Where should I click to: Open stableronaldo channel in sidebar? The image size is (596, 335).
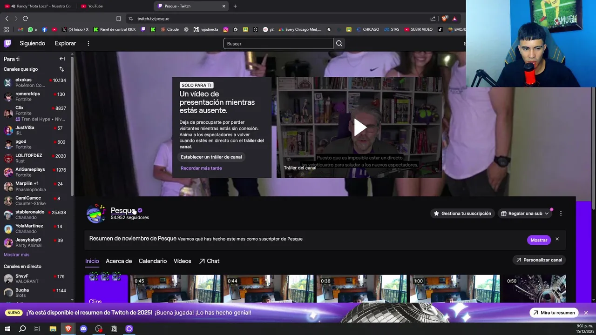tap(35, 214)
